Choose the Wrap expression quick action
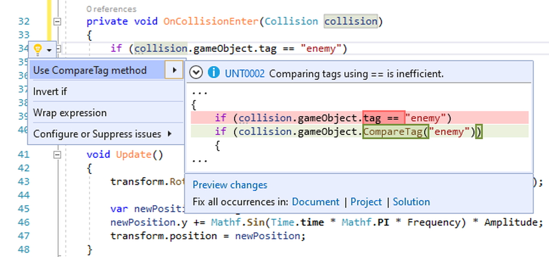 pyautogui.click(x=70, y=113)
